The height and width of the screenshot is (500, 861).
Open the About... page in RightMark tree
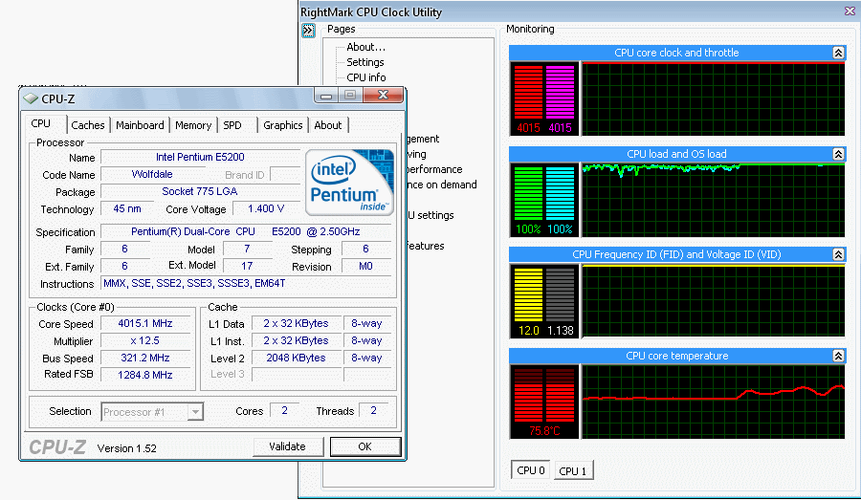point(365,47)
